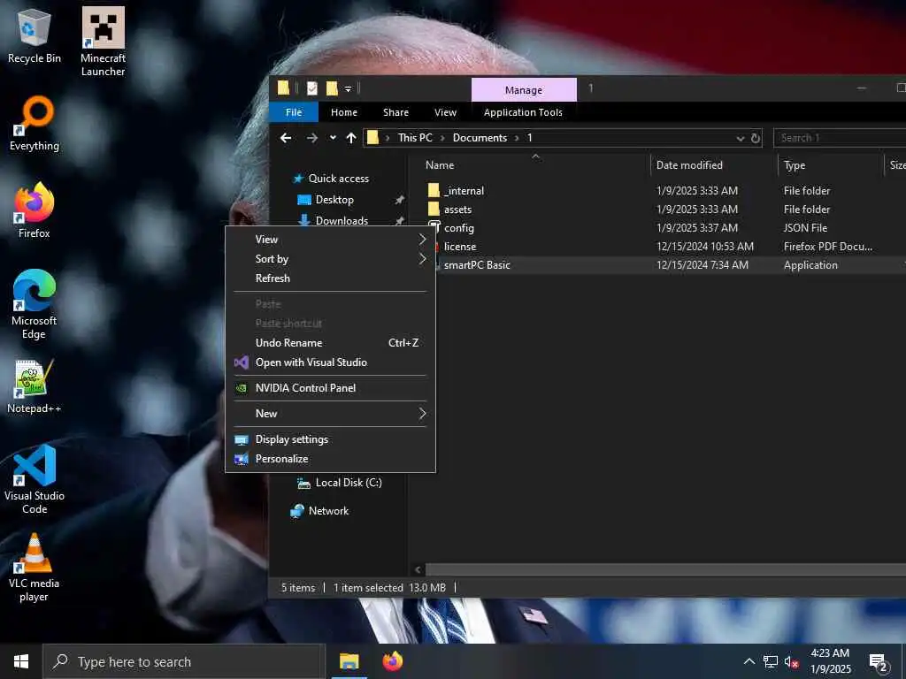Click the taskbar search box

click(184, 661)
